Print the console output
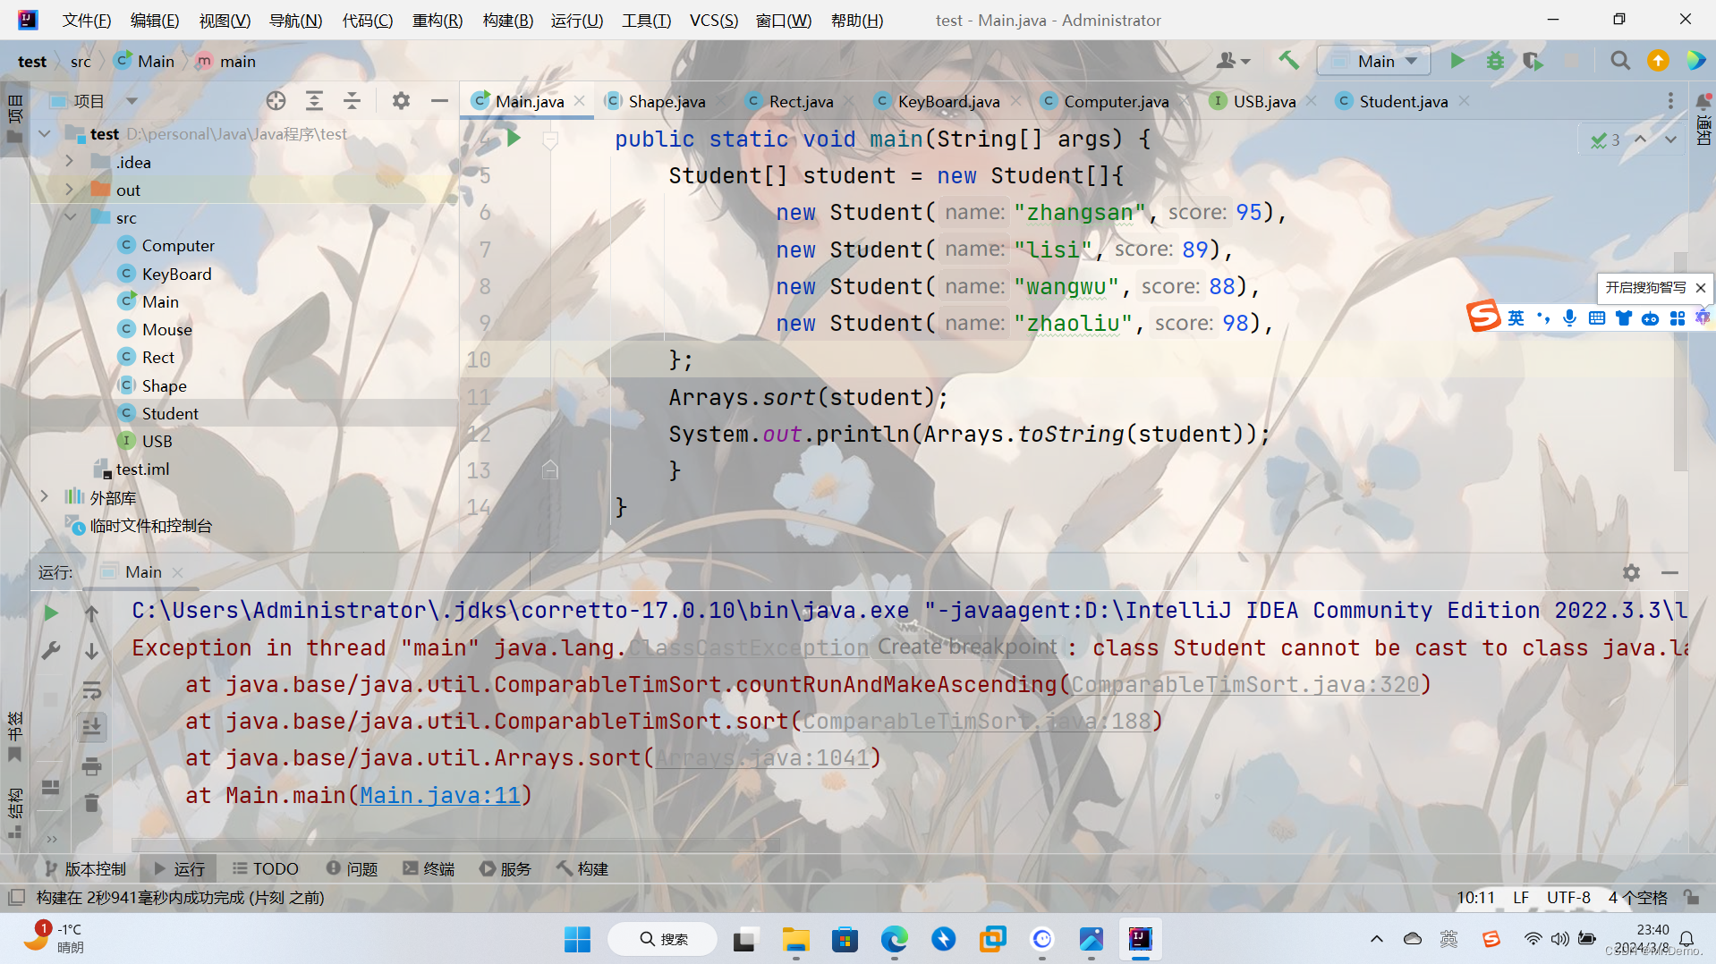 click(x=91, y=766)
